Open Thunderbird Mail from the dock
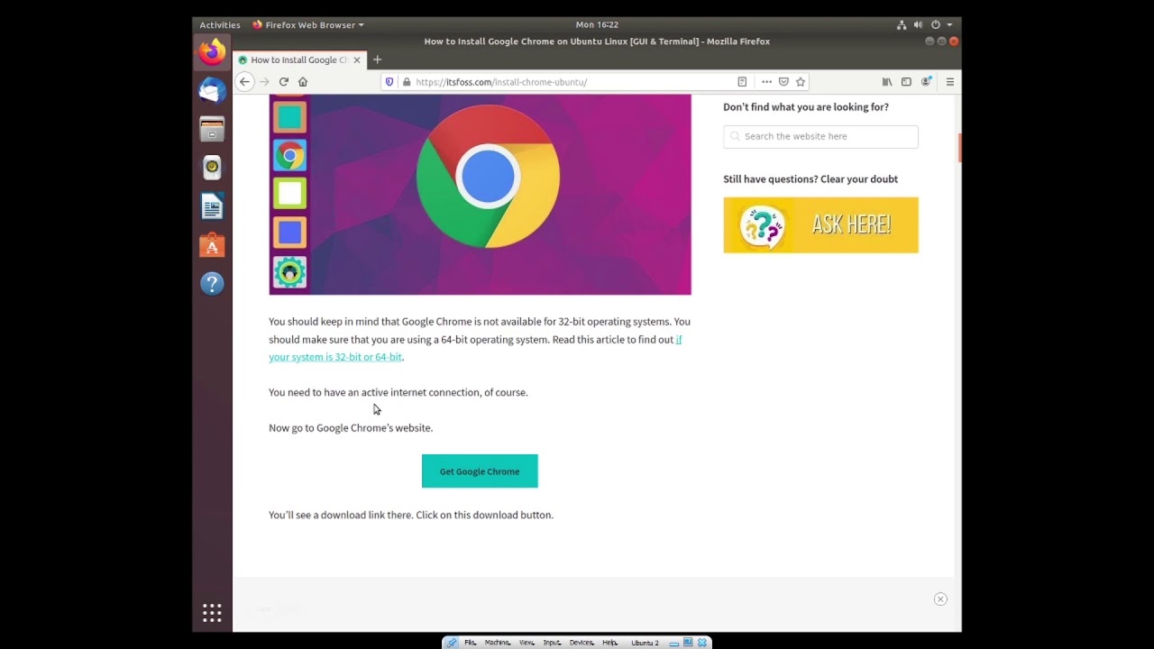Viewport: 1154px width, 649px height. click(212, 90)
